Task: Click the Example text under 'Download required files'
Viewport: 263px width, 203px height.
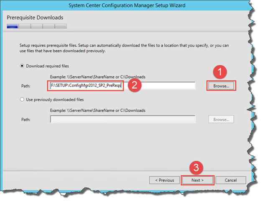Action: point(97,77)
